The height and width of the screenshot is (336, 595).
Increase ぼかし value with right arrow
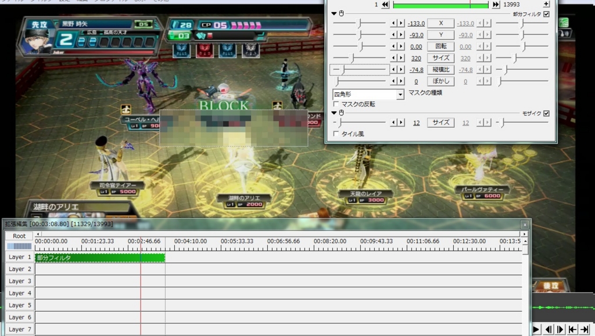pos(401,81)
